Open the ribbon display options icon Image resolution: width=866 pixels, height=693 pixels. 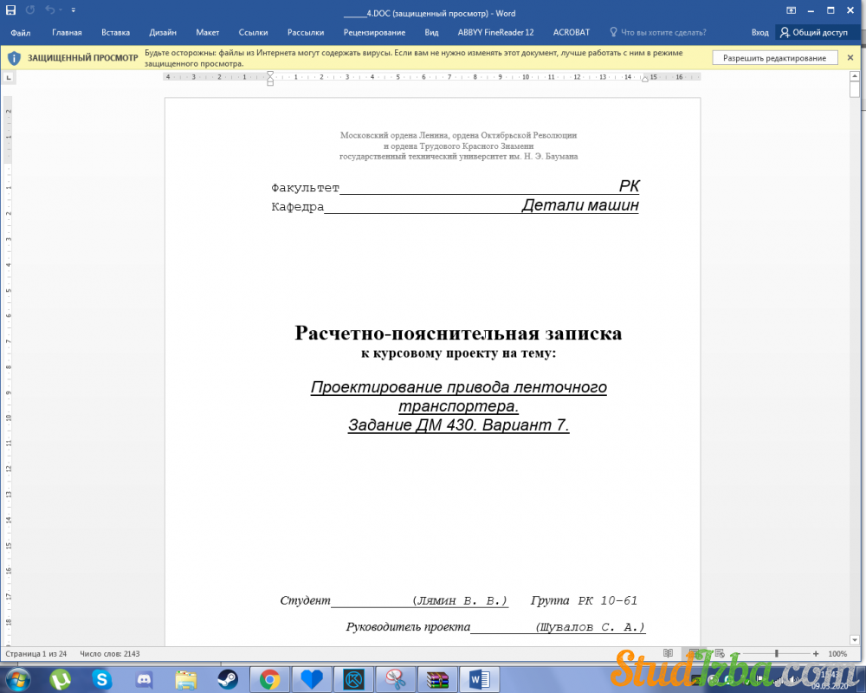pos(791,10)
